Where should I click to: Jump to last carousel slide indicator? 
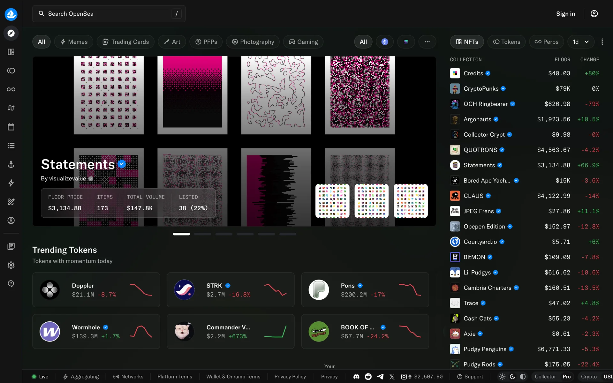tap(288, 234)
